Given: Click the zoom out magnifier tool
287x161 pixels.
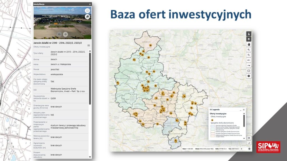Looking at the screenshot, I should pyautogui.click(x=249, y=55).
